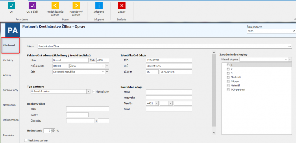Increase the Hodnotenie value with up arrow

pyautogui.click(x=53, y=129)
